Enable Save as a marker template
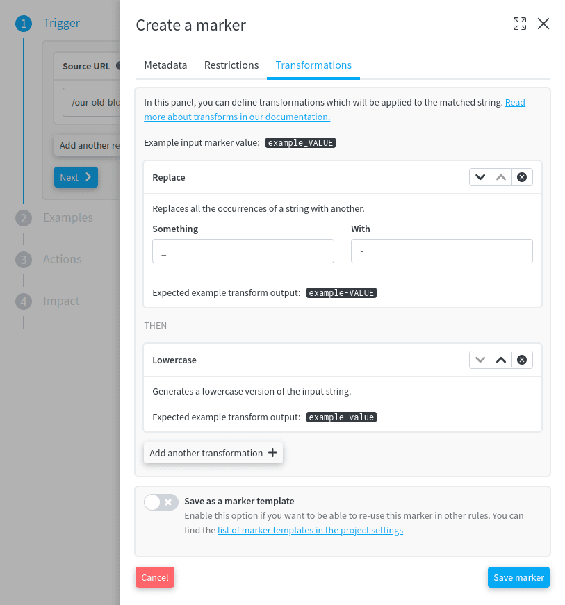Screen dimensions: 565x605 click(x=161, y=502)
